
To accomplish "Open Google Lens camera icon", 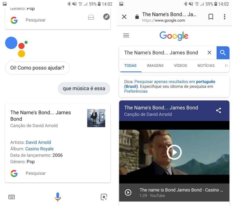I will (x=104, y=197).
